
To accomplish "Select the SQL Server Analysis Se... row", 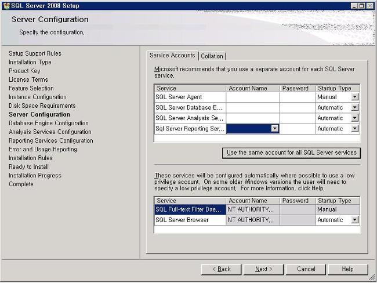I will click(190, 118).
